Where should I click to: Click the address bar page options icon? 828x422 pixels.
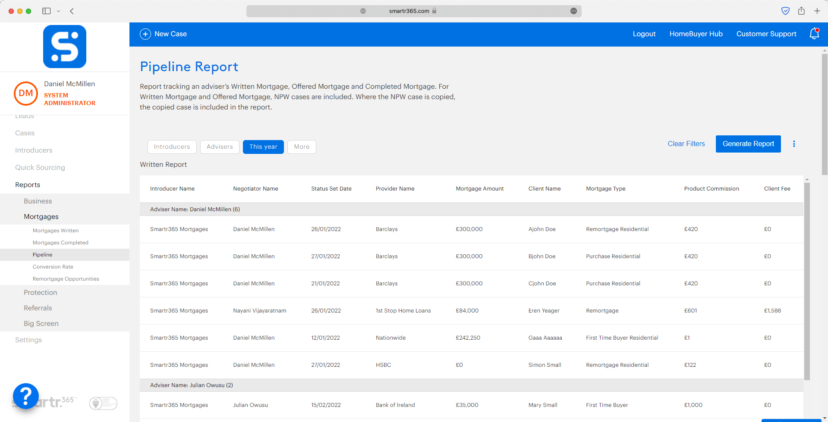(x=573, y=11)
